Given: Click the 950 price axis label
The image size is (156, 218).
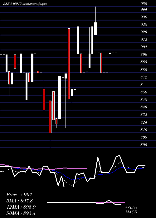Looking at the screenshot, I should pyautogui.click(x=144, y=4).
